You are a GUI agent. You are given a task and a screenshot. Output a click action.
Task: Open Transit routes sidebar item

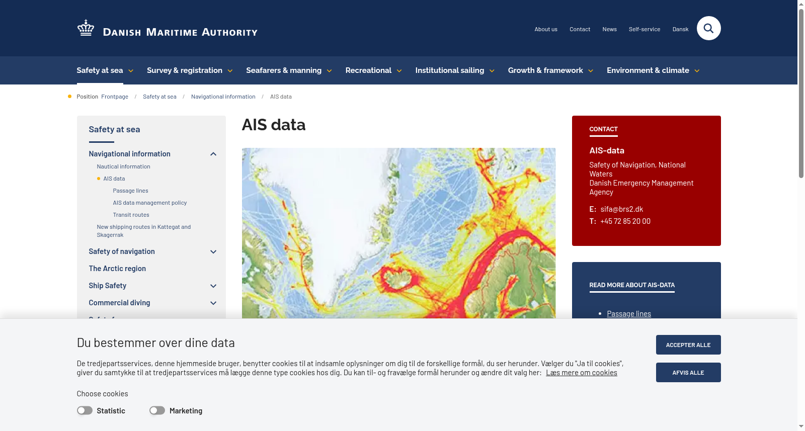(x=131, y=215)
